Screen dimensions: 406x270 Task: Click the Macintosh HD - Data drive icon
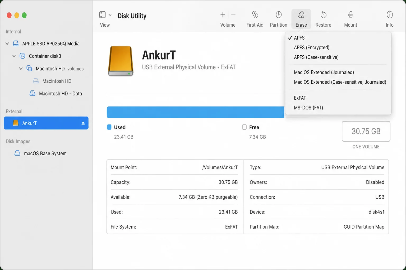coord(32,93)
